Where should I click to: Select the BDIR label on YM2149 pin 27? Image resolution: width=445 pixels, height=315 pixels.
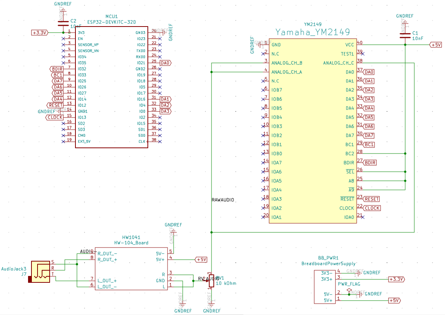click(x=370, y=163)
